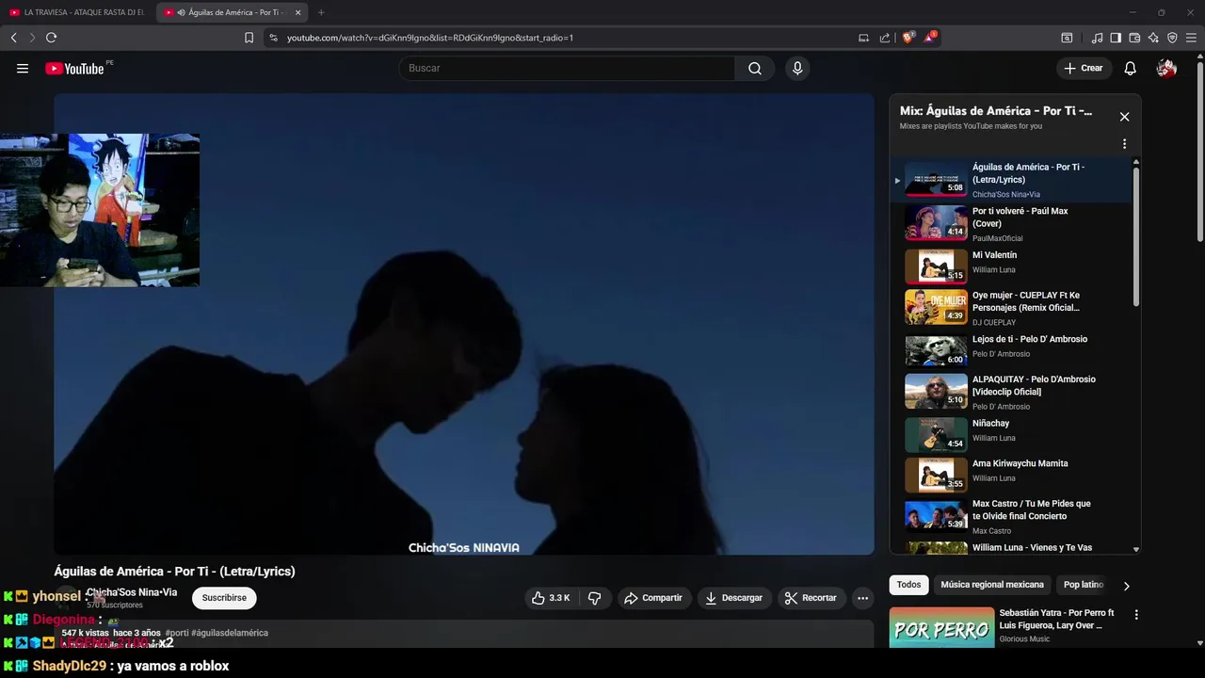Select the Música regional mexicana chip

992,585
